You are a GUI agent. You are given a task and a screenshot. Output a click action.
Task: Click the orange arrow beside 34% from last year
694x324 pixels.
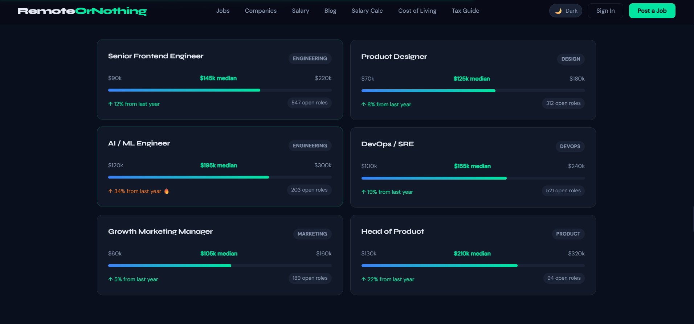110,191
